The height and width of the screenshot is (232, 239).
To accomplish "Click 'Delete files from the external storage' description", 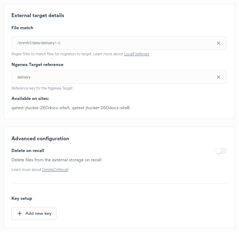I will tap(56, 160).
